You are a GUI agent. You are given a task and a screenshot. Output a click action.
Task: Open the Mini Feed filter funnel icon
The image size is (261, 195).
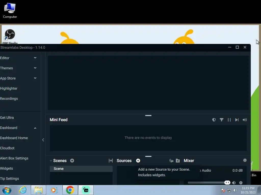click(221, 120)
